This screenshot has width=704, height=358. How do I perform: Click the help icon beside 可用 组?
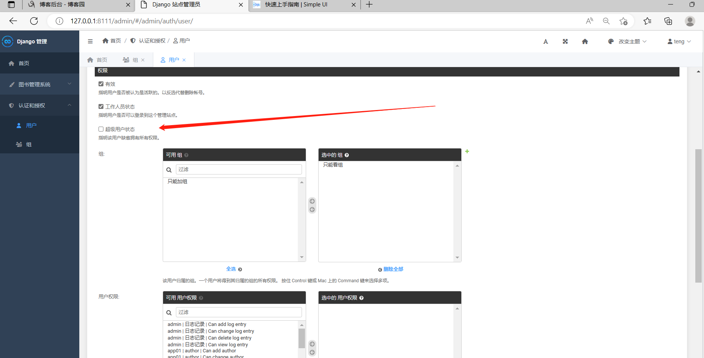click(x=186, y=155)
